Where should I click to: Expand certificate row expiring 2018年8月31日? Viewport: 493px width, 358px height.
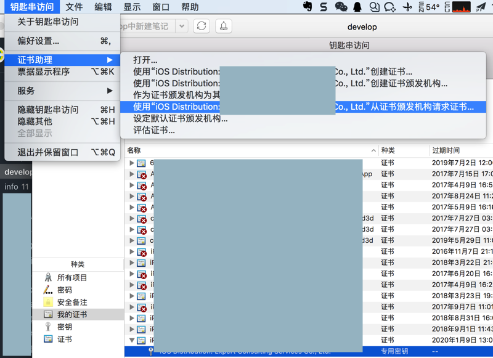click(132, 318)
